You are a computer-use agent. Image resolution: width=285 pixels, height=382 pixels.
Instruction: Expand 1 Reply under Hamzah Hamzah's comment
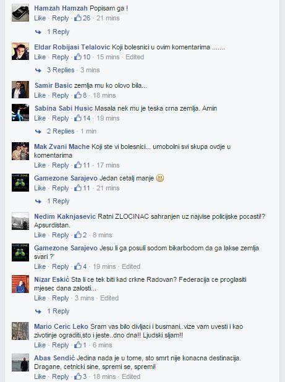[x=58, y=32]
